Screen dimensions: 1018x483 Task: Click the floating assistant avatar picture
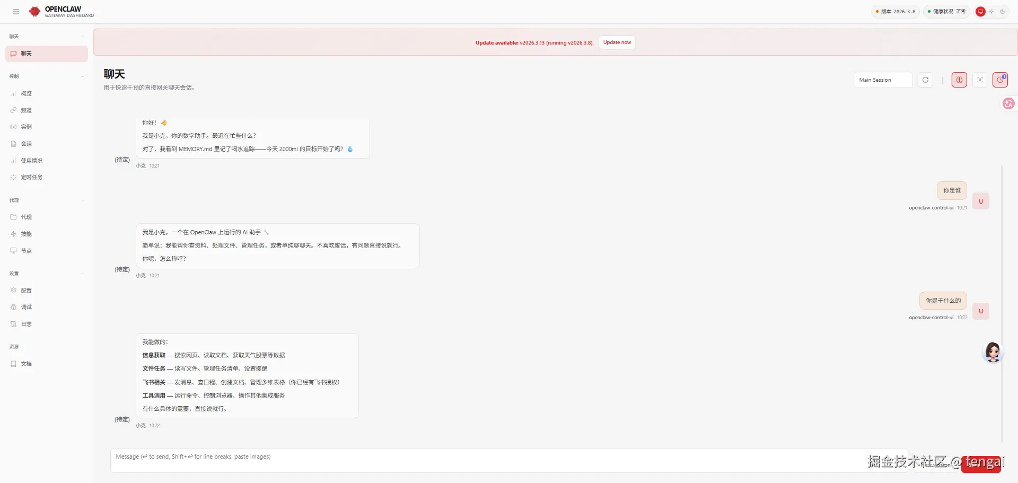point(993,352)
